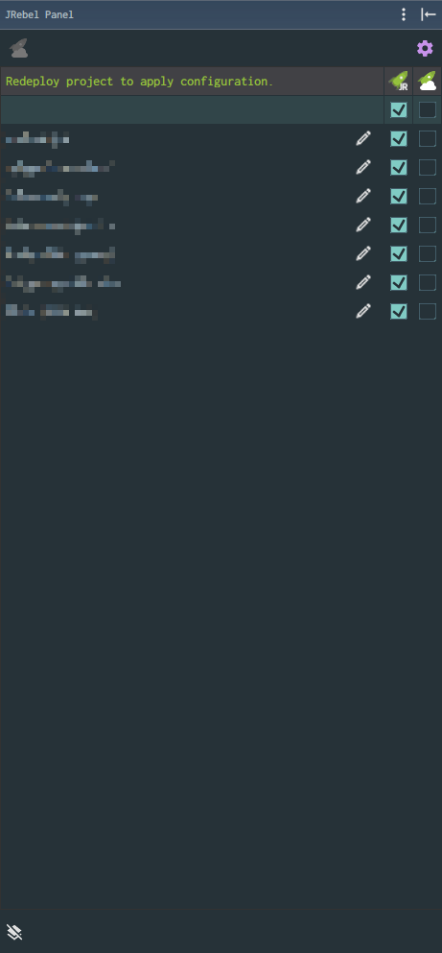Click the 'Redeploy project to apply configuration' message
The height and width of the screenshot is (953, 442).
point(139,82)
